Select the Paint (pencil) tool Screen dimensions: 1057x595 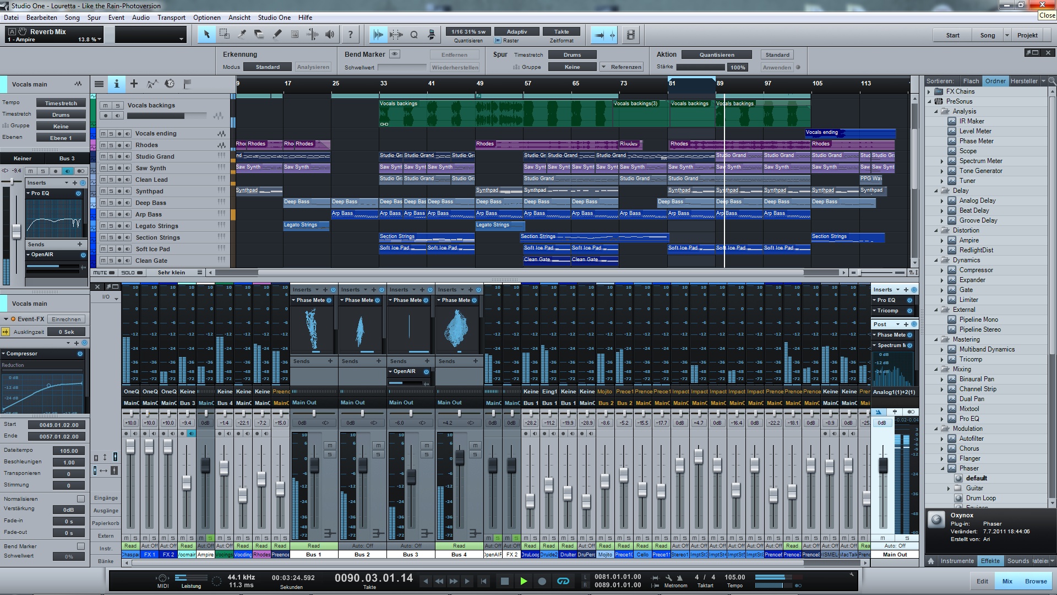[277, 35]
